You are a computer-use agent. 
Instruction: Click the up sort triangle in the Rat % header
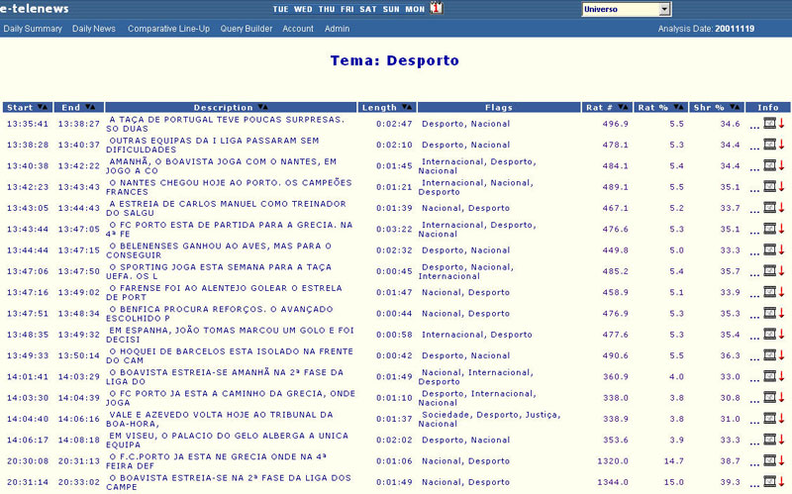click(x=681, y=107)
